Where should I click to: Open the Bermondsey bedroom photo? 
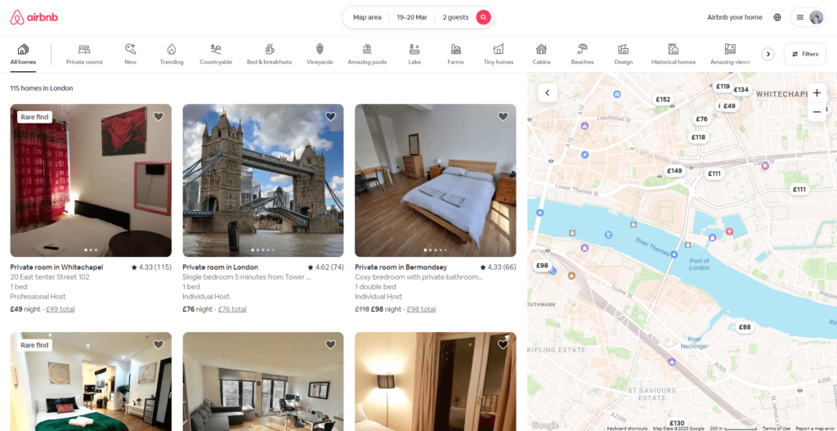[436, 181]
